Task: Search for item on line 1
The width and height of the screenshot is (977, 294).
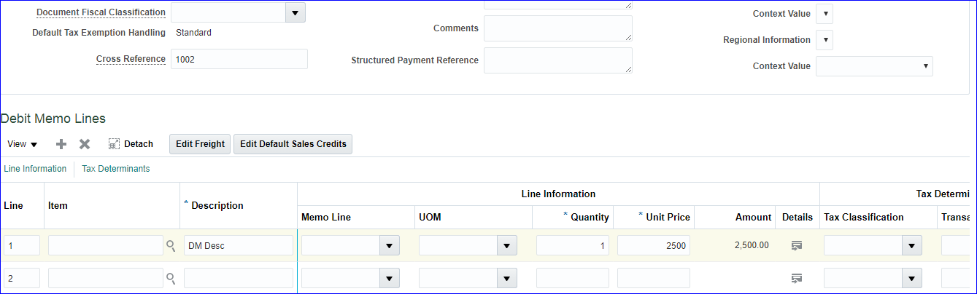Action: point(171,246)
